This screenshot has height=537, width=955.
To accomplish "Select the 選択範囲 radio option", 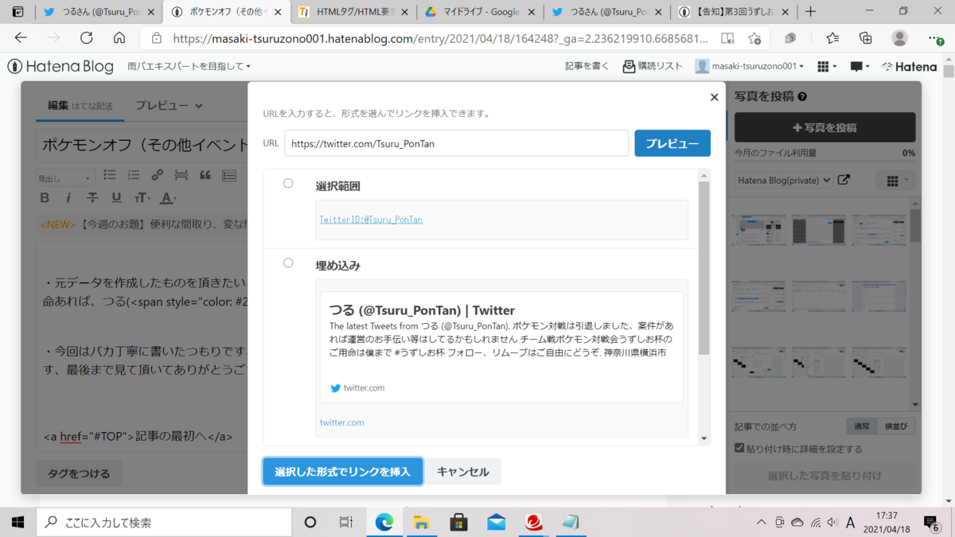I will [288, 182].
